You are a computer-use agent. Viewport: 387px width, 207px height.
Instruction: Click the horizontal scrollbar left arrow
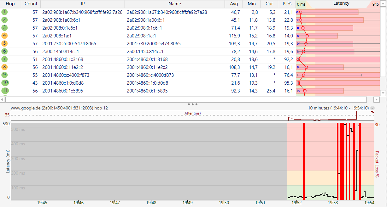(x=3, y=99)
